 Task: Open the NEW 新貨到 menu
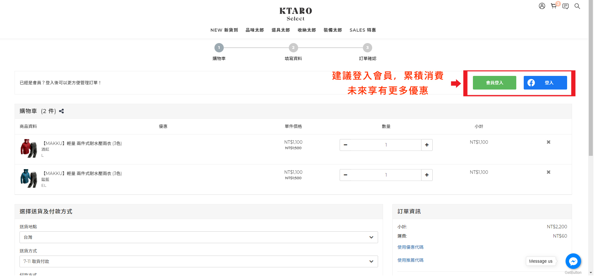(224, 30)
